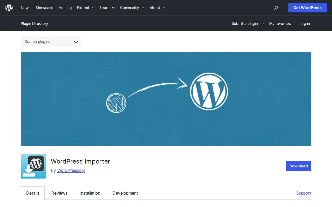Open search using the magnifier icon in navigation

276,8
